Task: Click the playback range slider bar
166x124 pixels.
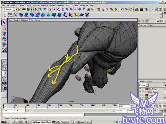Action: pos(70,111)
